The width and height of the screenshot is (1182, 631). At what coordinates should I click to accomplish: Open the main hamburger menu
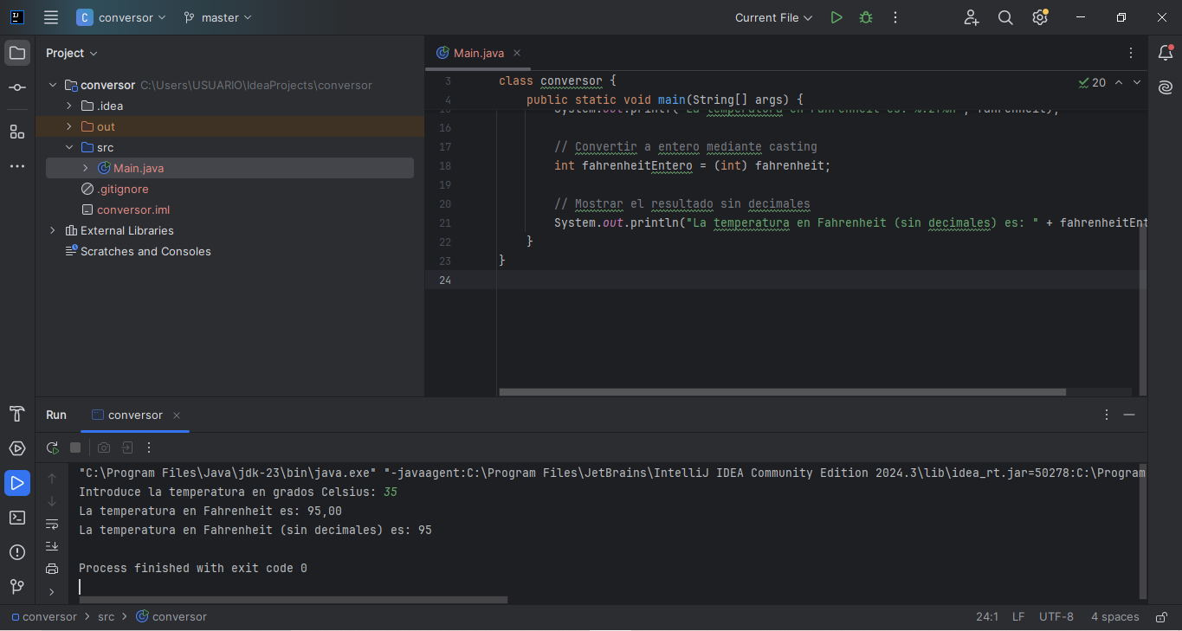51,17
